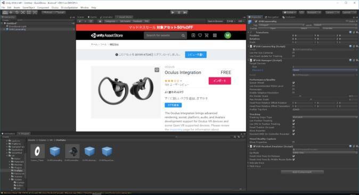Expand the OVRCameraRig hierarchy item
359x195 pixels.
coord(4,29)
